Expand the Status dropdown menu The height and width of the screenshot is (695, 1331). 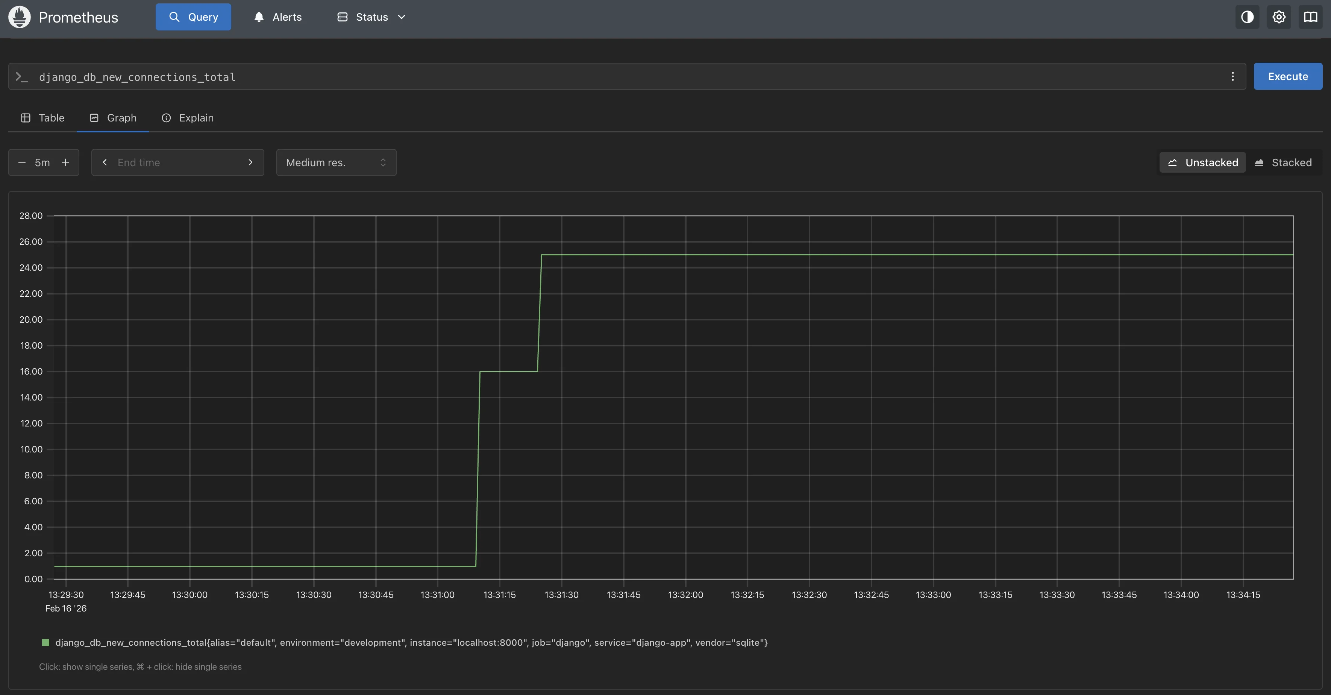pos(371,17)
